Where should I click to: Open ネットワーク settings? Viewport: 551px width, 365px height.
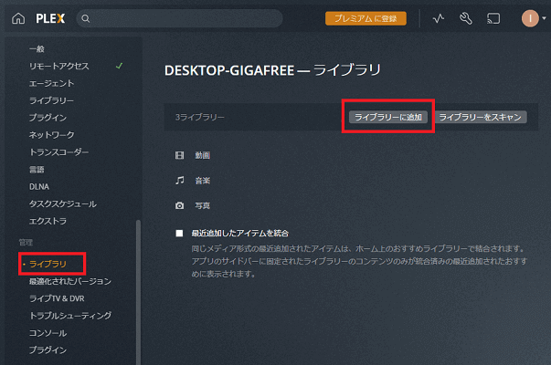(x=52, y=135)
